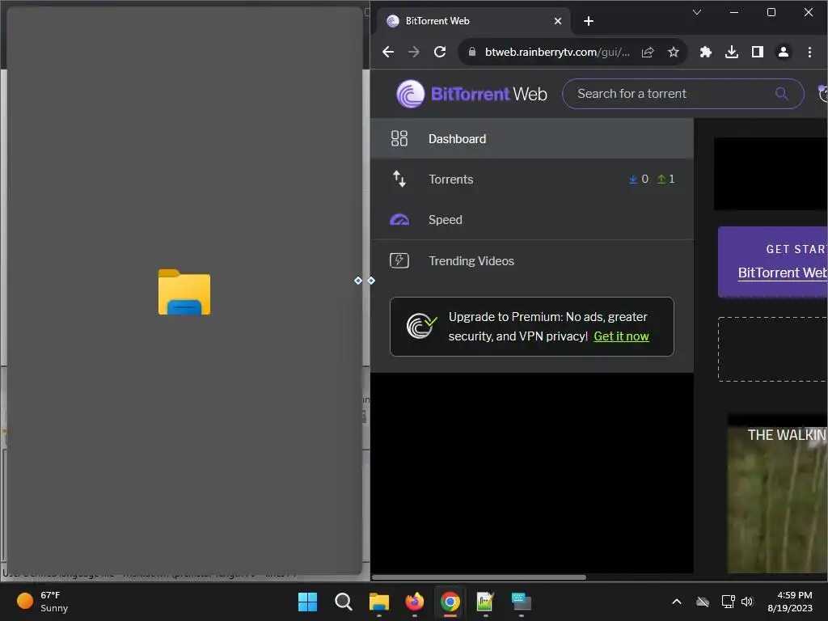The height and width of the screenshot is (621, 828).
Task: Open Chrome tab search chevron
Action: (697, 12)
